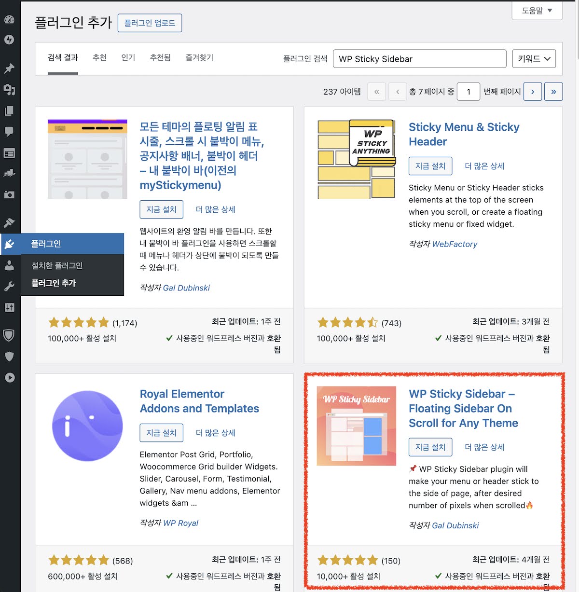This screenshot has height=592, width=579.
Task: Switch to the 검색 결과 tab
Action: point(63,57)
